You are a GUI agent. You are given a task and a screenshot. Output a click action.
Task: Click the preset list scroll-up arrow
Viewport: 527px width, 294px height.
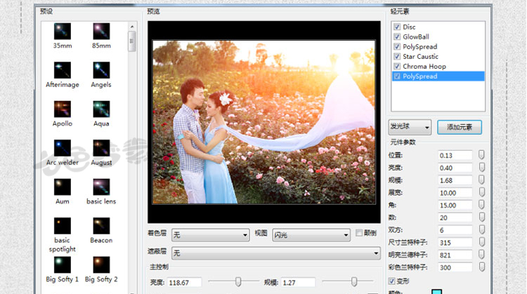click(132, 26)
